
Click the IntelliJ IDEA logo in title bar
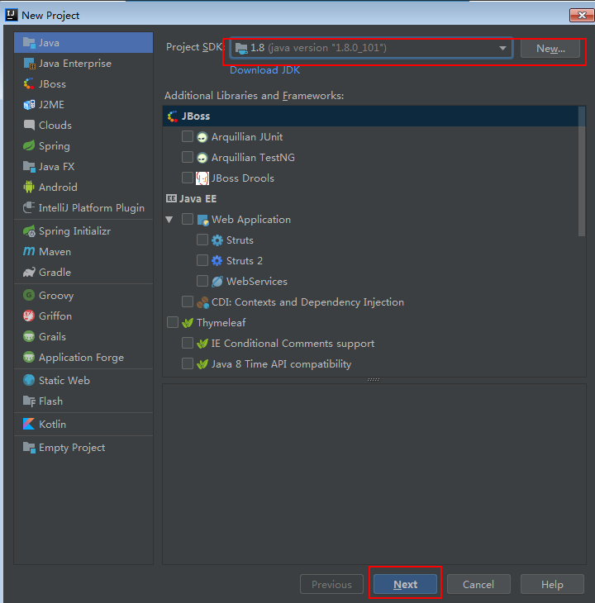click(11, 15)
